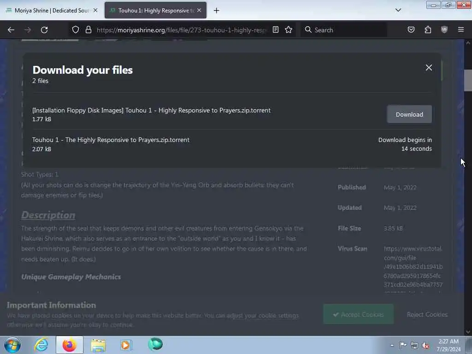Reload the current page
472x354 pixels.
point(44,30)
